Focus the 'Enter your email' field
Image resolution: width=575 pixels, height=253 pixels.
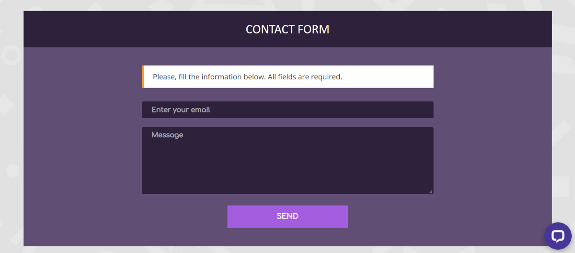tap(287, 110)
